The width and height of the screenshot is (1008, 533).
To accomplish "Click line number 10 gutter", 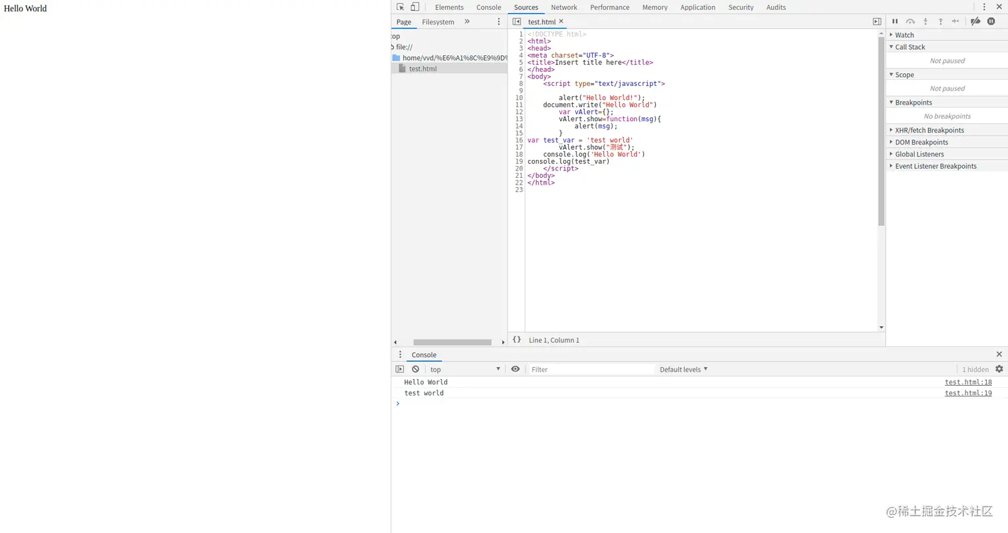I will 519,98.
